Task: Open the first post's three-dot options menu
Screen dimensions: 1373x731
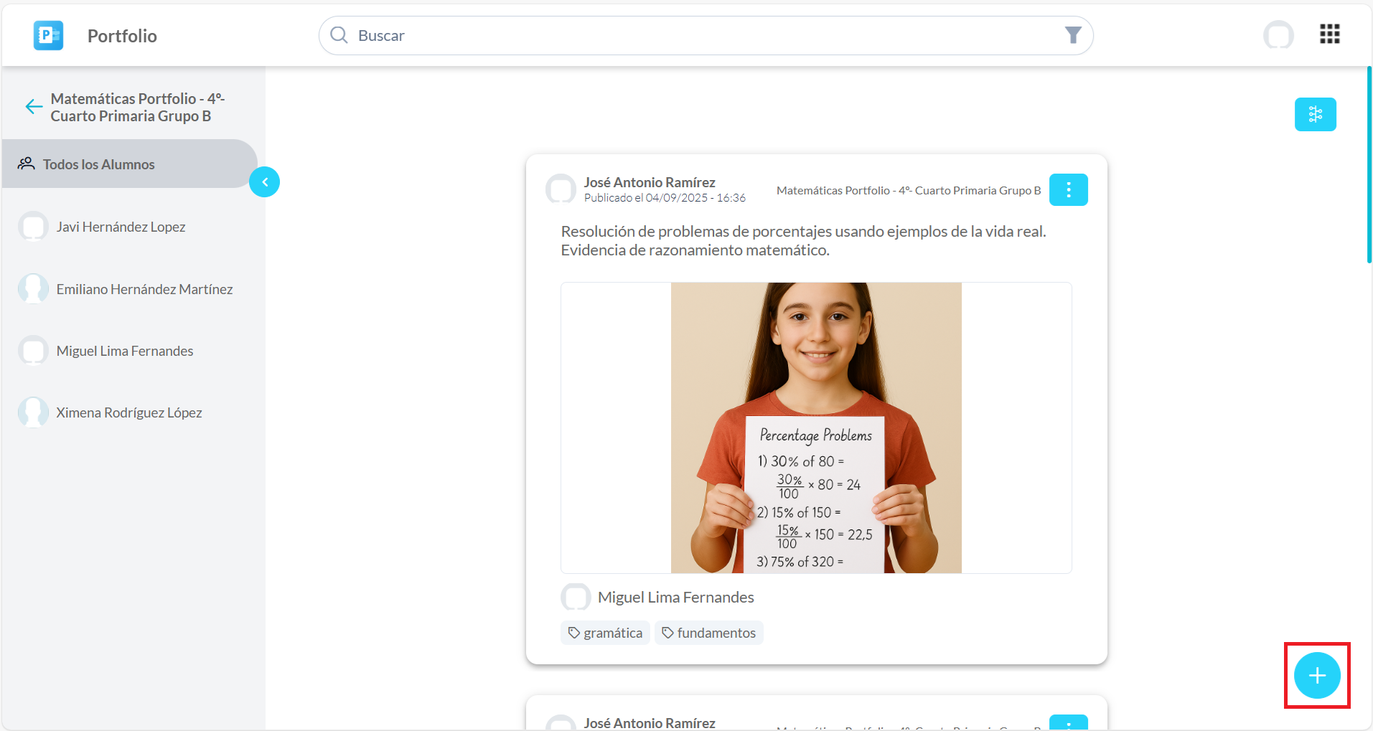Action: tap(1068, 190)
